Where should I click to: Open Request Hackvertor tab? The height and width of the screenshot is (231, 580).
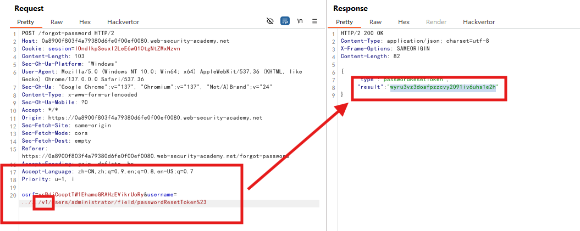tap(123, 22)
